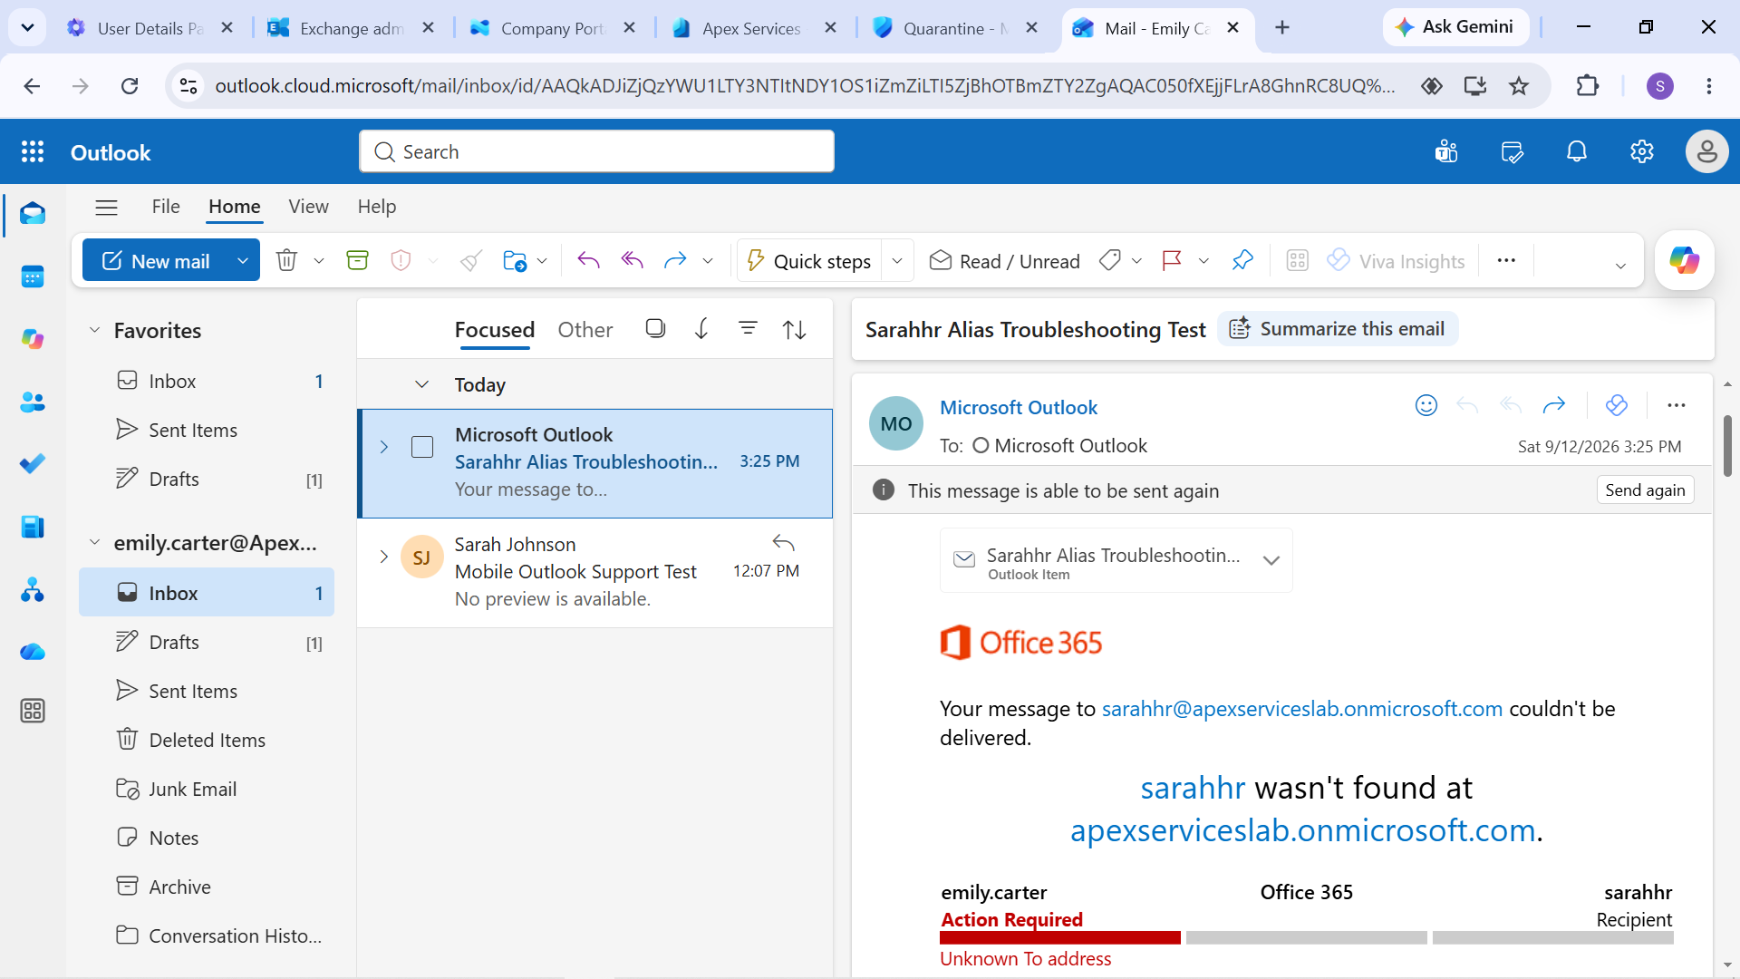Click the Ask Gemini browser button
The image size is (1740, 979).
click(x=1455, y=27)
